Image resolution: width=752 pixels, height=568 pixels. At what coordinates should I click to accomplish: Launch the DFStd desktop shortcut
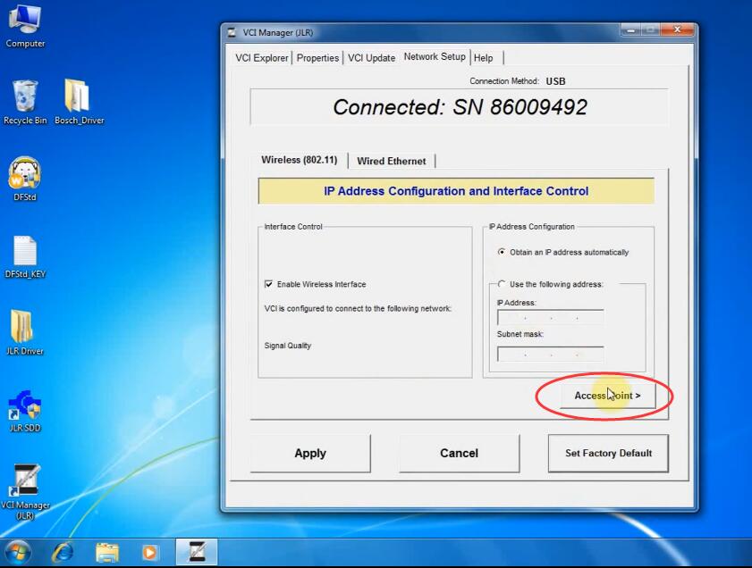pos(24,180)
